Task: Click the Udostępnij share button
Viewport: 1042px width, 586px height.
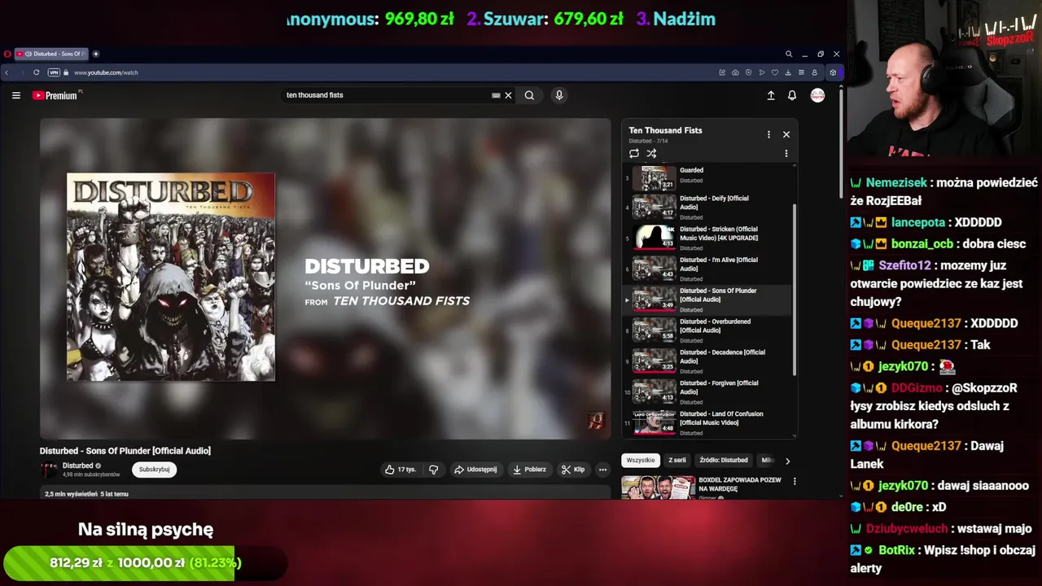Action: (x=475, y=470)
